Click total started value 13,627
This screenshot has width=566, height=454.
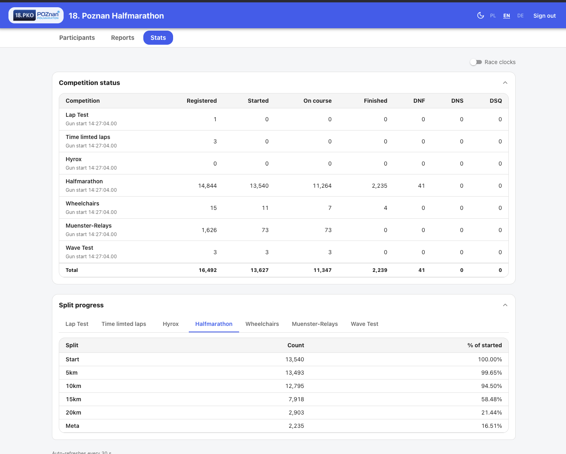pyautogui.click(x=260, y=270)
